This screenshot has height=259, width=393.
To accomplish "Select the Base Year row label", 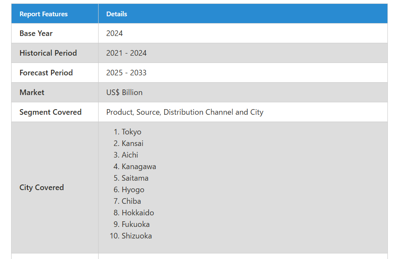I will (36, 33).
